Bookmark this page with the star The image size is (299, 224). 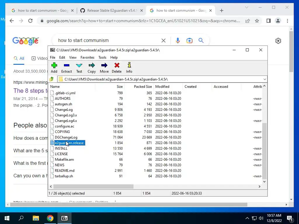click(257, 21)
